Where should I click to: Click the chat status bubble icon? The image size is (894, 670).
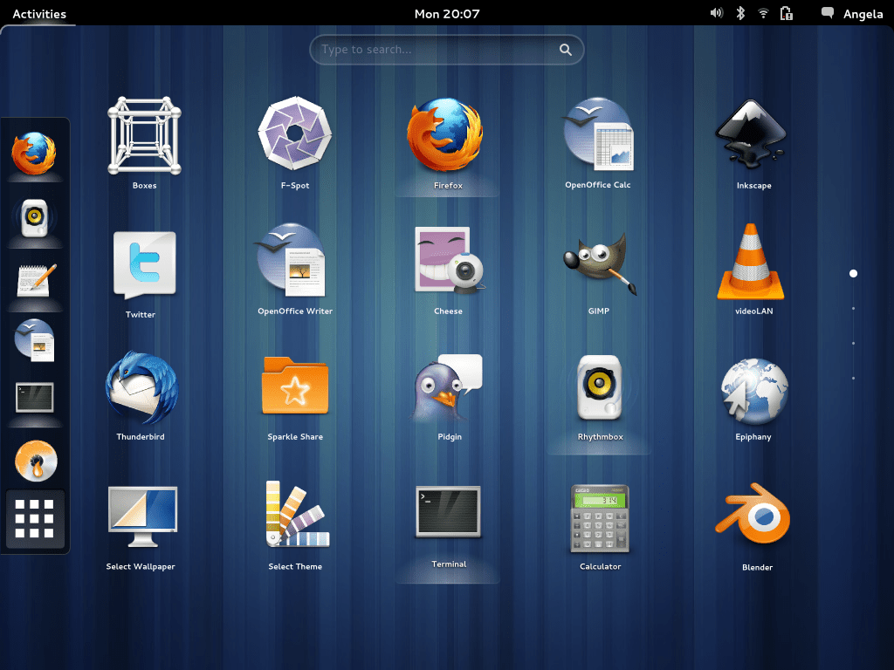(828, 13)
